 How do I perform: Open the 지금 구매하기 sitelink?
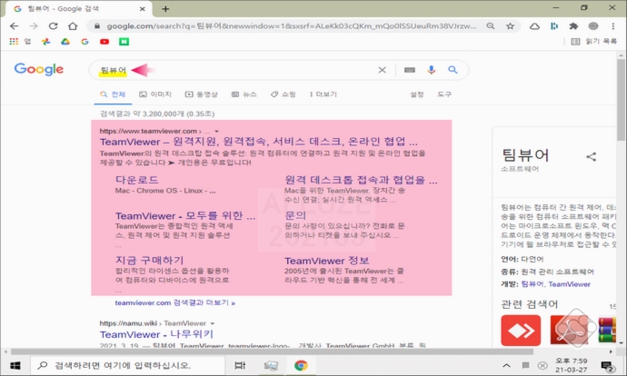click(x=150, y=261)
